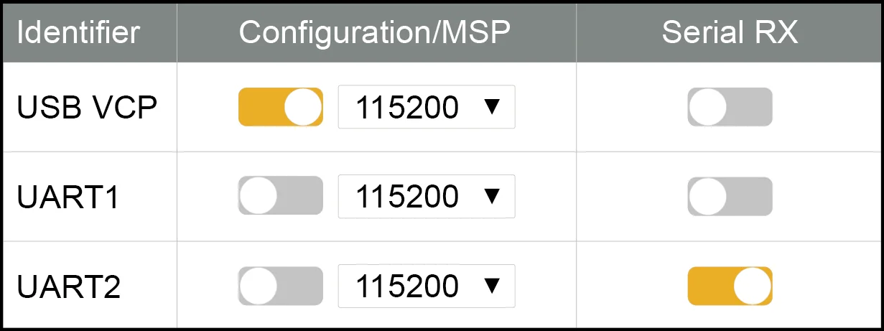Turn on Serial RX for USB VCP
This screenshot has height=331, width=884.
click(x=730, y=107)
